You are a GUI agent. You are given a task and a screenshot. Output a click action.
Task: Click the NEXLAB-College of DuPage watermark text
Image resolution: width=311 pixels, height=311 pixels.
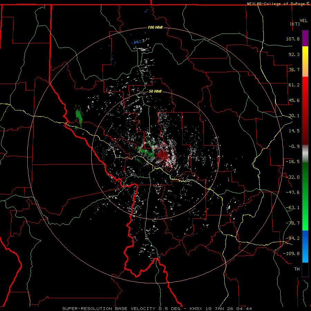pyautogui.click(x=278, y=4)
